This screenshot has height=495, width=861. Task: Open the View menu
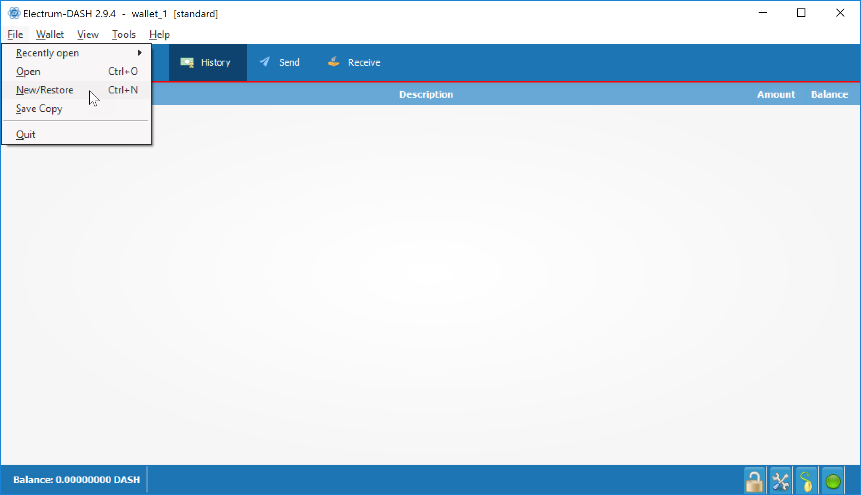point(88,35)
